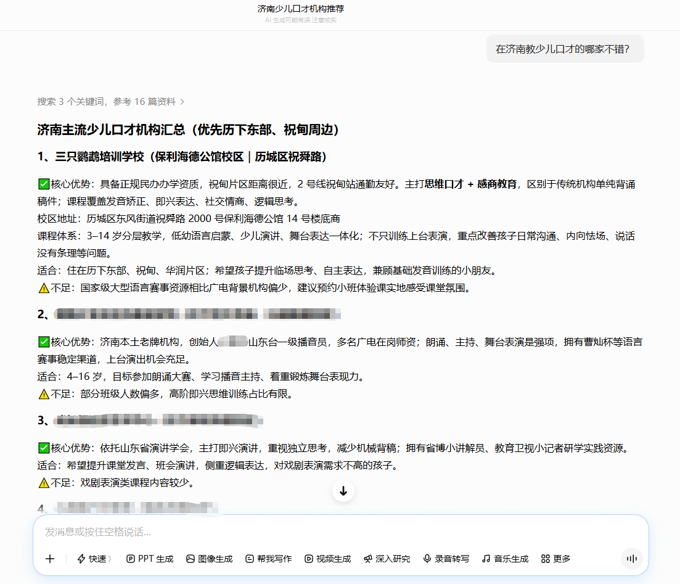This screenshot has width=680, height=584.
Task: Click the 图像生成 picture icon
Action: tap(190, 559)
